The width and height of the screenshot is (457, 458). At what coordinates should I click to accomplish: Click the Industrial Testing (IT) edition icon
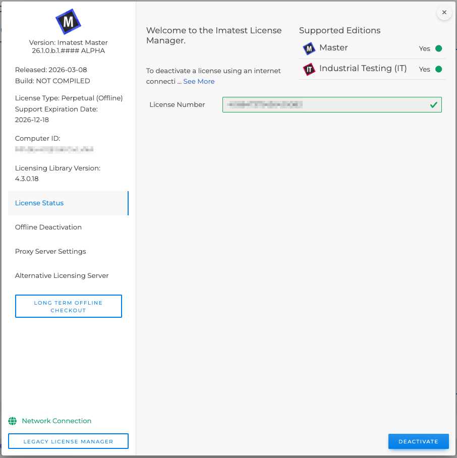tap(309, 69)
